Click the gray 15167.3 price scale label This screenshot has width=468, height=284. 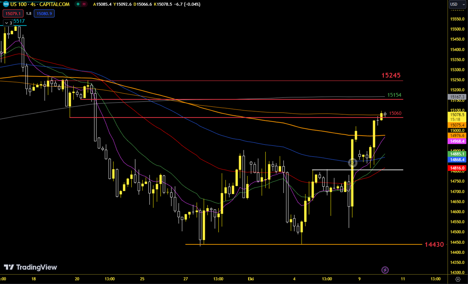tap(457, 97)
